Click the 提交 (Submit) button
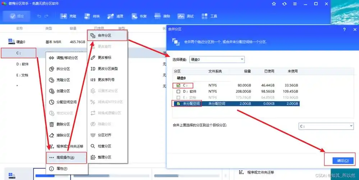Screen dimensions: 359x180 pyautogui.click(x=16, y=17)
